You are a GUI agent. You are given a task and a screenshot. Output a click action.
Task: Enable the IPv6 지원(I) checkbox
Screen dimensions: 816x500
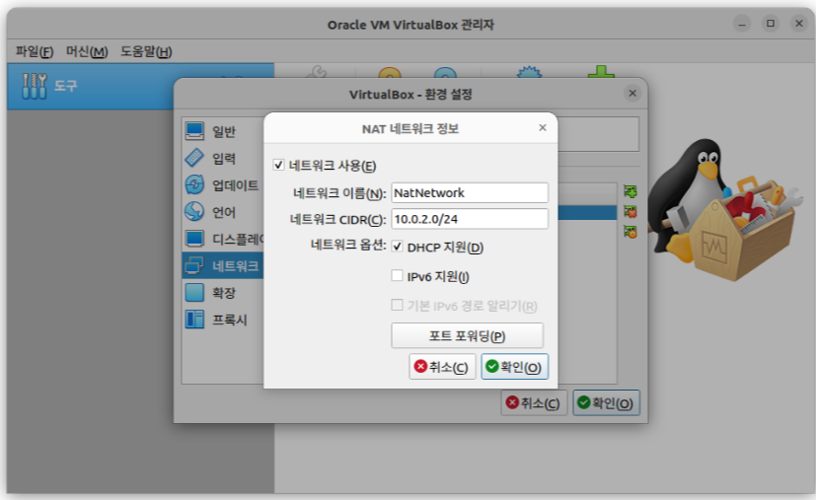click(x=397, y=276)
